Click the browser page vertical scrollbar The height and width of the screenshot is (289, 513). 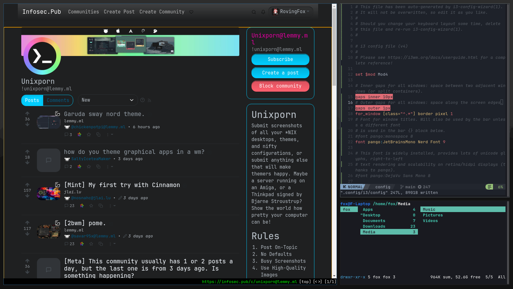click(334, 47)
